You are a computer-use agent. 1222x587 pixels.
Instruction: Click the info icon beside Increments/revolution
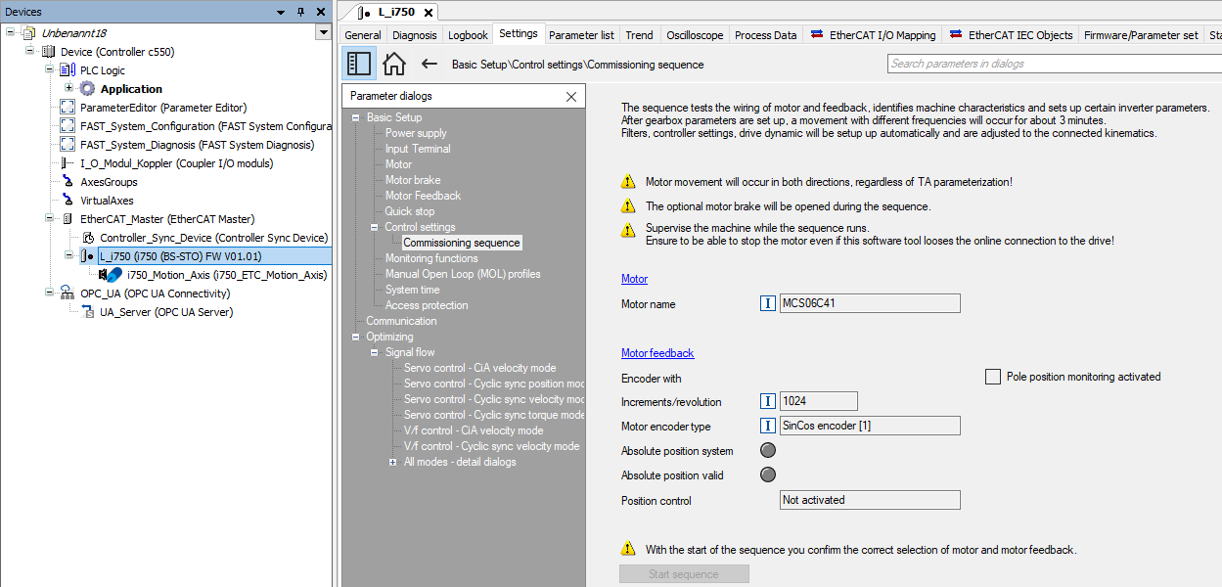(x=768, y=401)
